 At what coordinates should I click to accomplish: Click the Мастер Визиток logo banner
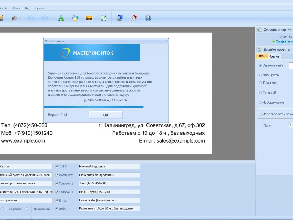[92, 52]
